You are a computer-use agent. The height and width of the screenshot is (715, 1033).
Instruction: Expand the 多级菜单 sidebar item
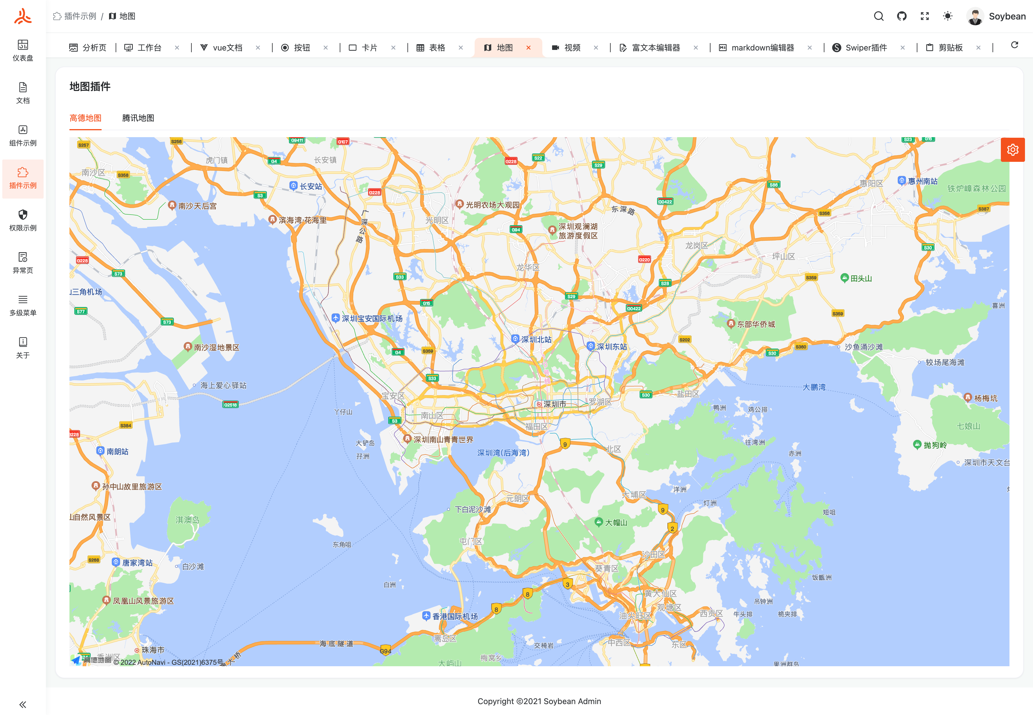(23, 305)
